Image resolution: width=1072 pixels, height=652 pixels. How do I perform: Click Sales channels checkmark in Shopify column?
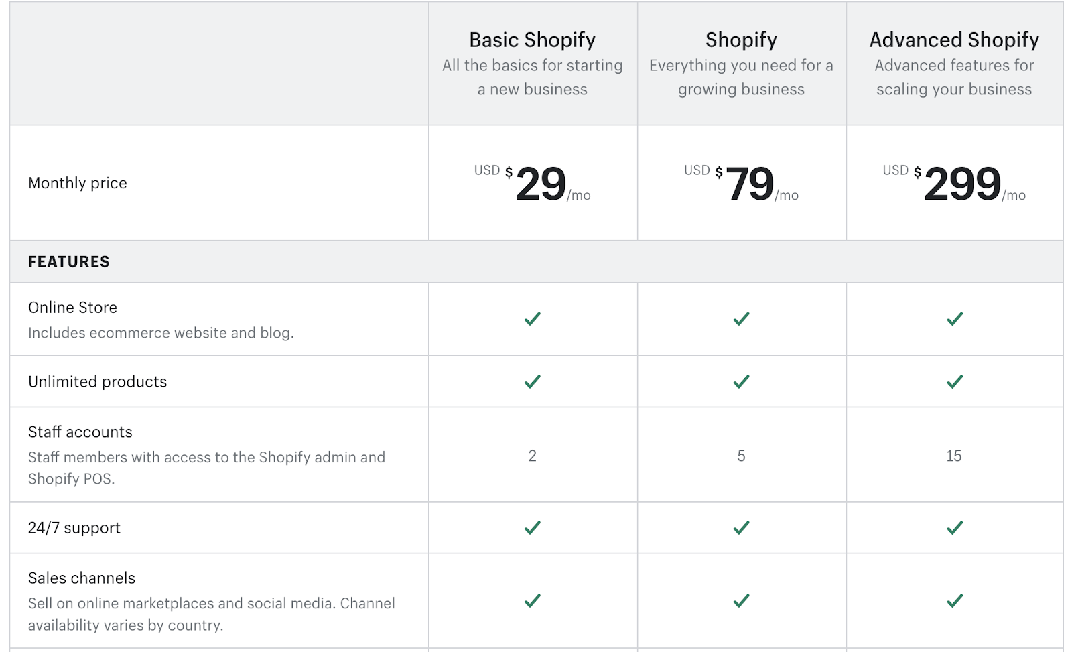741,601
